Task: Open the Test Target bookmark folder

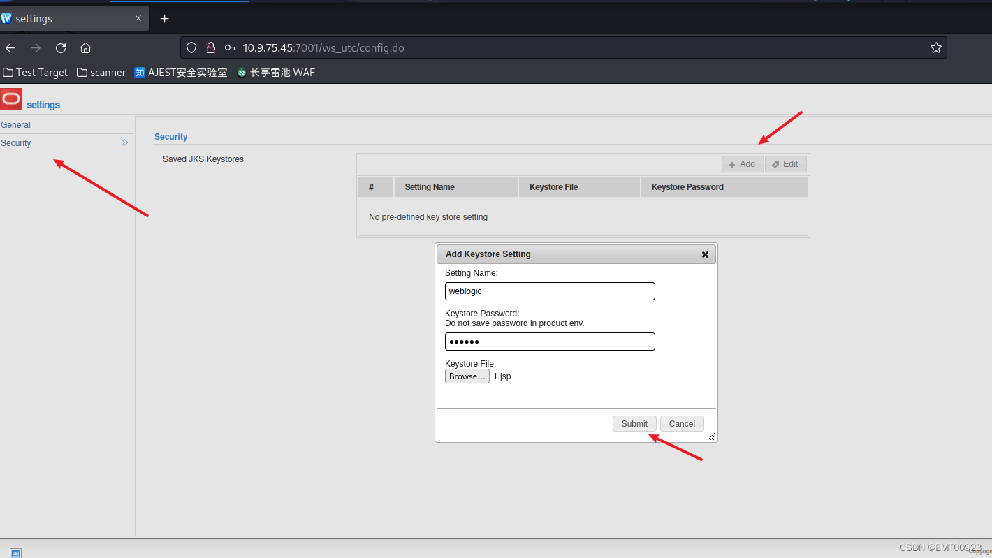Action: click(x=36, y=73)
